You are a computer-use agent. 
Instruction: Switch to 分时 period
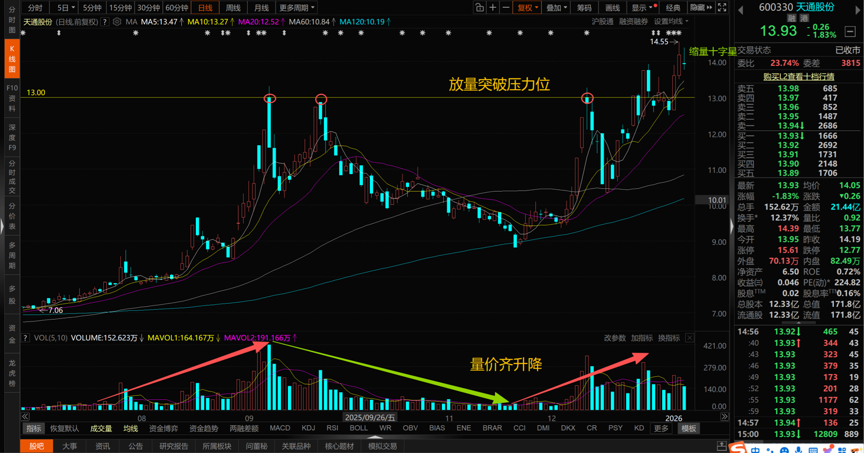pos(35,8)
